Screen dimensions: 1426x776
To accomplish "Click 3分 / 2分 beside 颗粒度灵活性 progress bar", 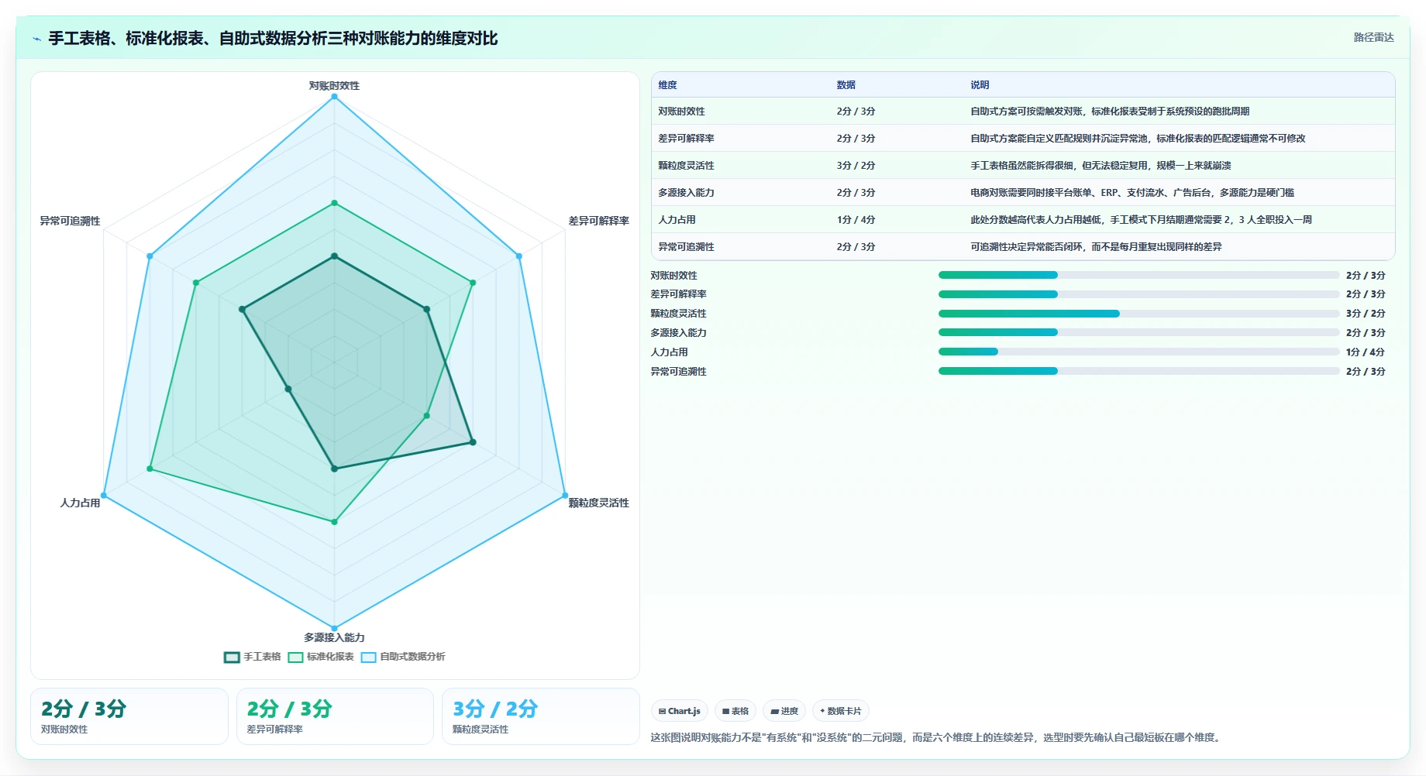I will point(1366,314).
